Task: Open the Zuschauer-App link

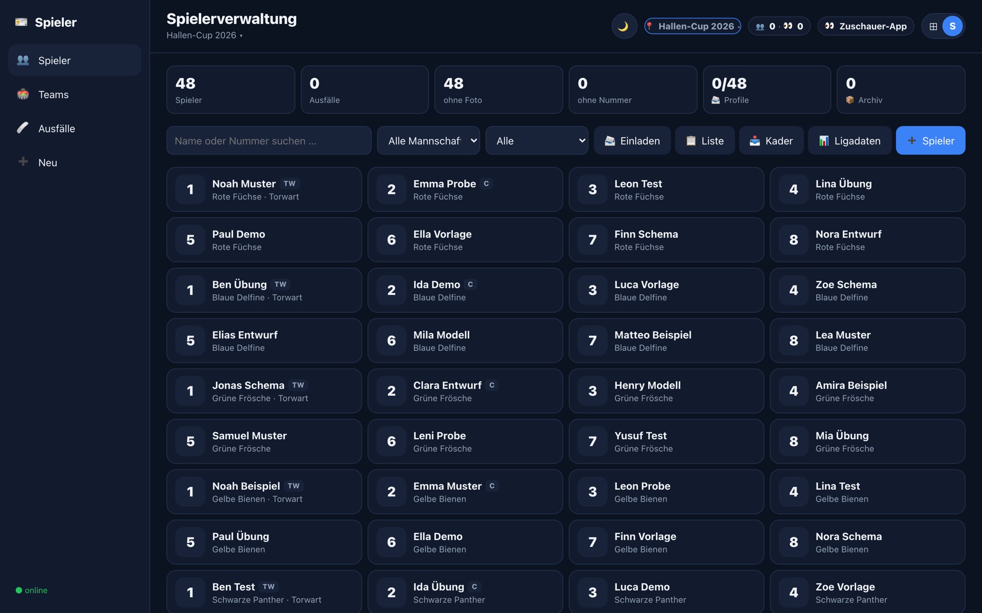Action: (865, 26)
